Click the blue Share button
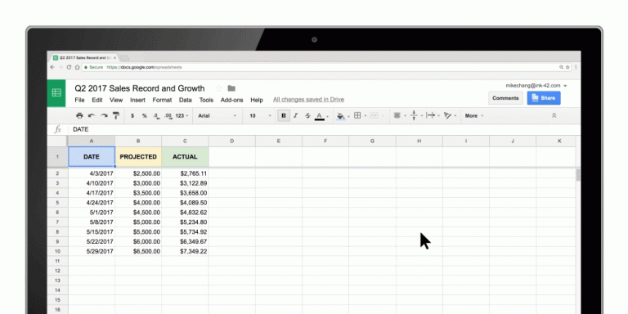 click(544, 98)
